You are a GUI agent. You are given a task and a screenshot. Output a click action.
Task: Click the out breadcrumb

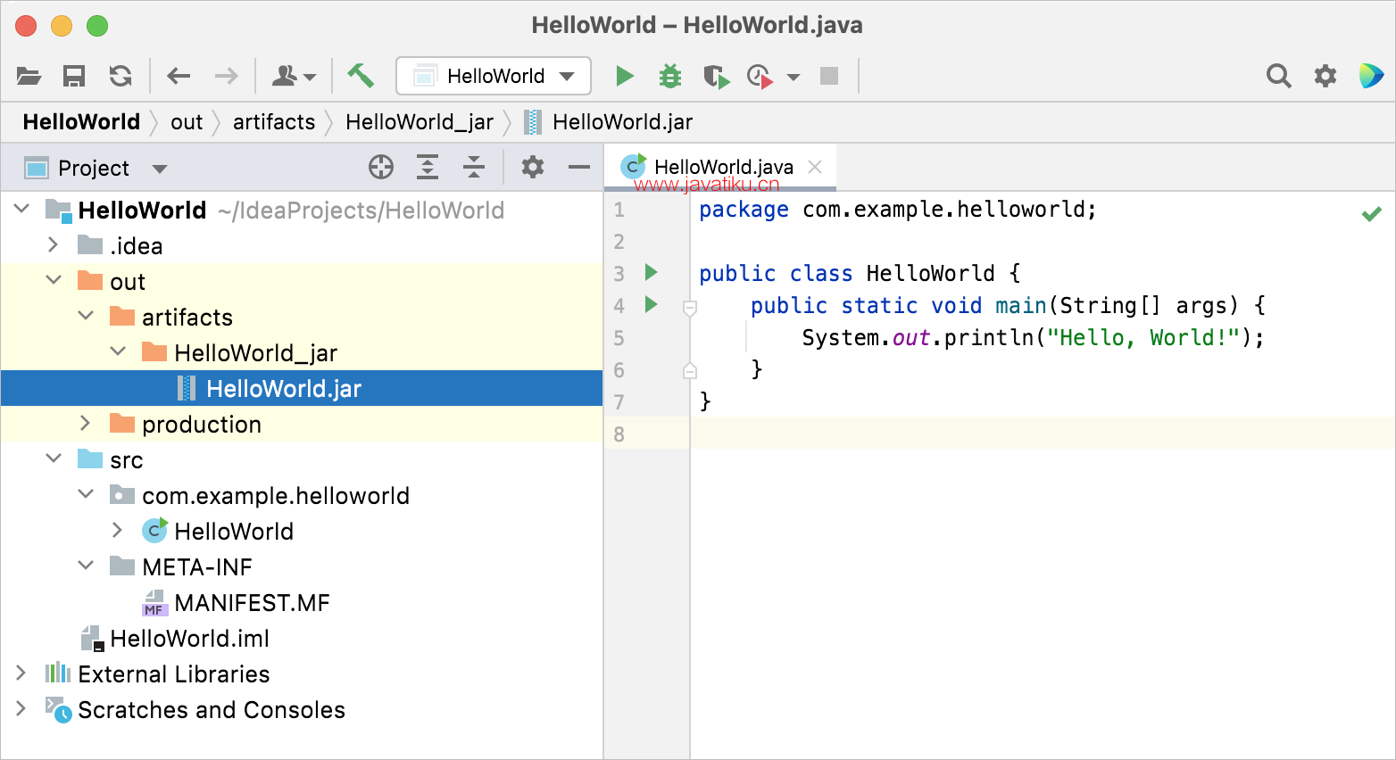[x=187, y=122]
